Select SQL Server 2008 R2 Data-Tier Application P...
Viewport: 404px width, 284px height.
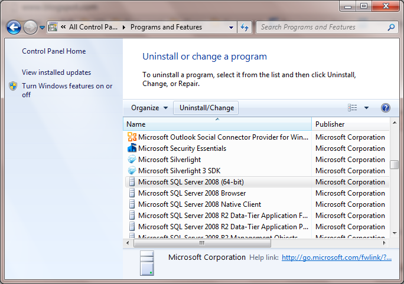point(257,227)
